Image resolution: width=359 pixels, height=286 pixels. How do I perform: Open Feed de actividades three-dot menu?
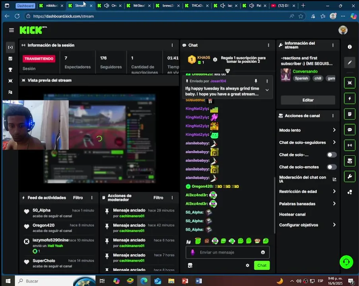pos(92,198)
